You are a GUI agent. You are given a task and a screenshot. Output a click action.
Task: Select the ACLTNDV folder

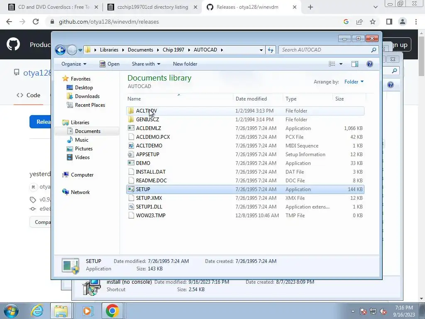click(245, 110)
